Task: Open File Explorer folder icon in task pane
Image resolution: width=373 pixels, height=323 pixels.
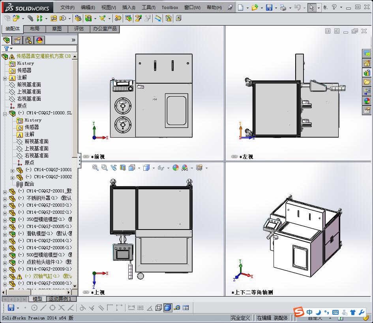Action: tap(367, 82)
